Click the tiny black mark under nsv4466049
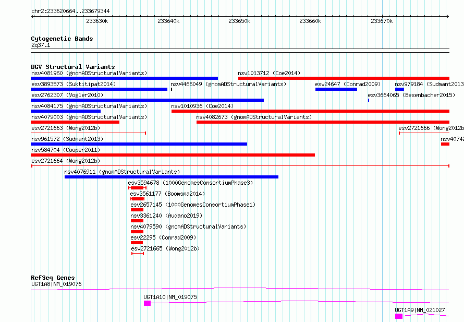The height and width of the screenshot is (322, 464). pyautogui.click(x=172, y=89)
